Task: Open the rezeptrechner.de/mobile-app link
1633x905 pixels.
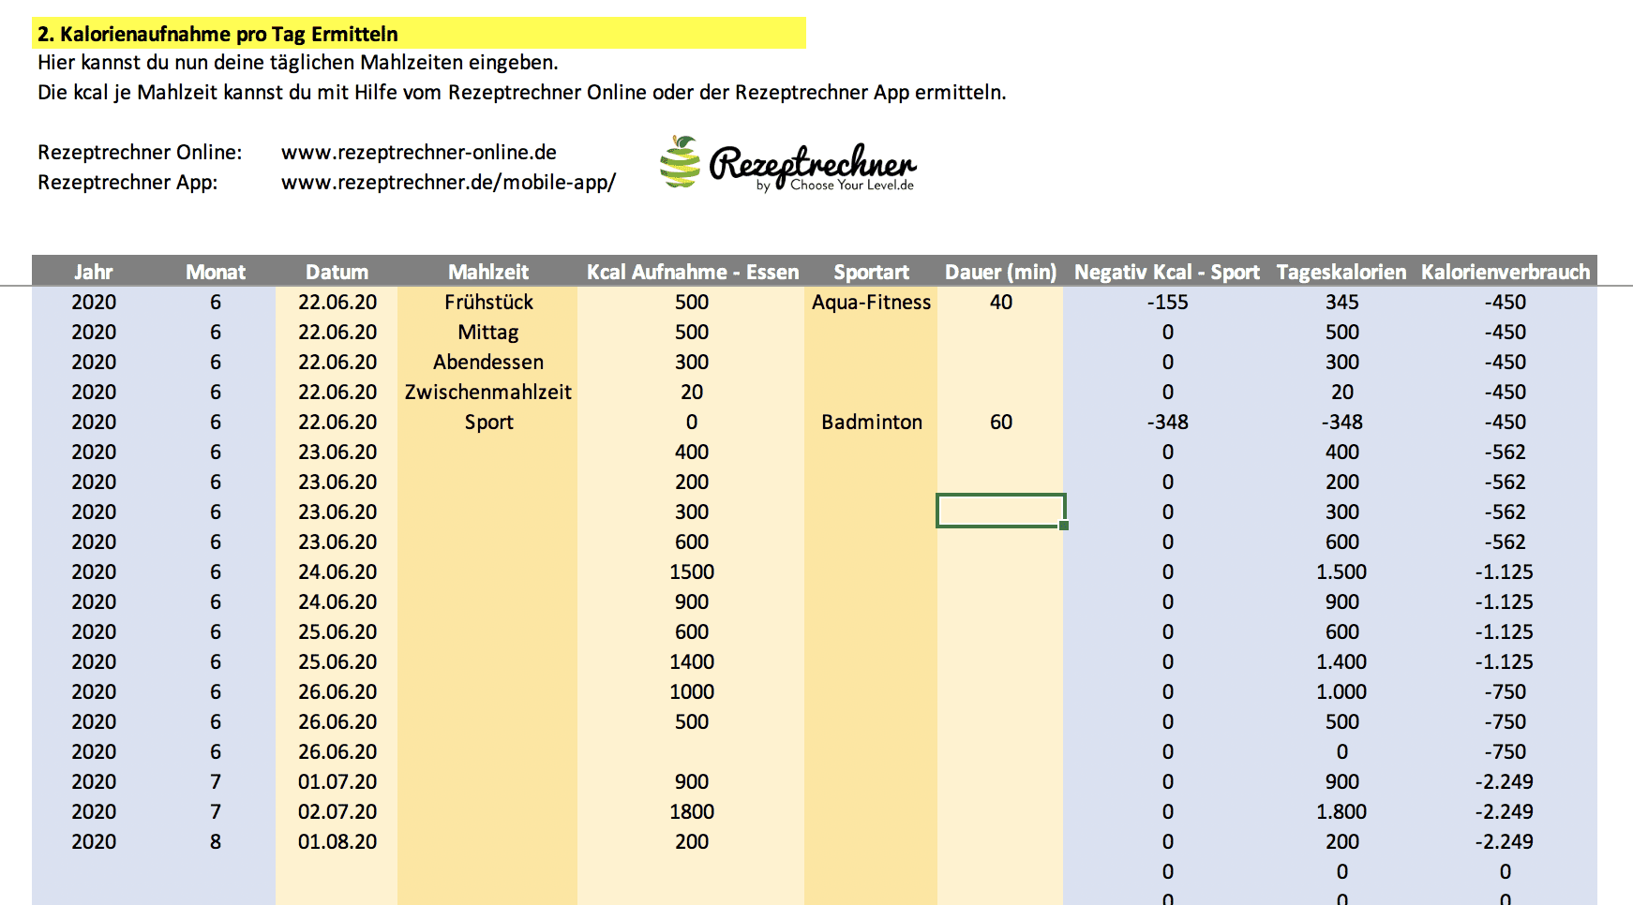Action: 448,183
